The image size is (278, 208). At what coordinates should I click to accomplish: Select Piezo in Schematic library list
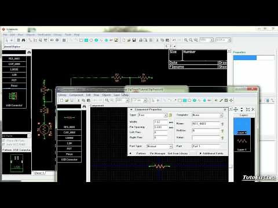tap(14, 86)
